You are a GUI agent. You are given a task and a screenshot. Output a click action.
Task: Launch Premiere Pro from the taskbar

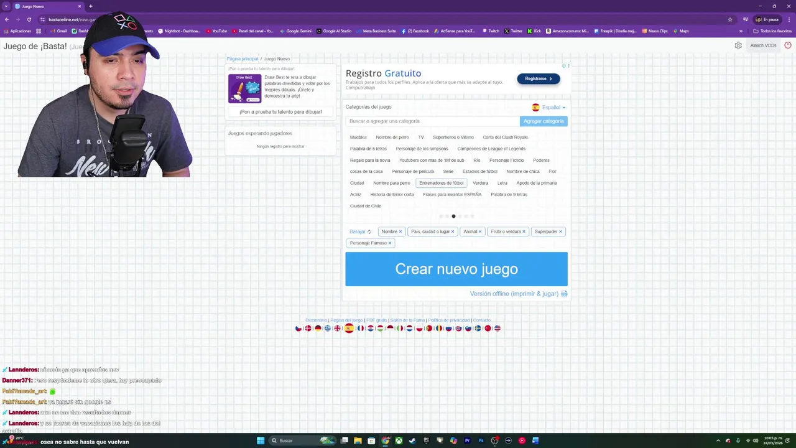[x=467, y=441]
